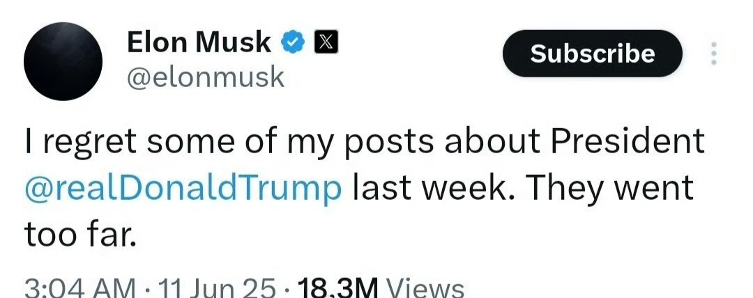Click the word President in the post
753x298 pixels.
coord(627,141)
